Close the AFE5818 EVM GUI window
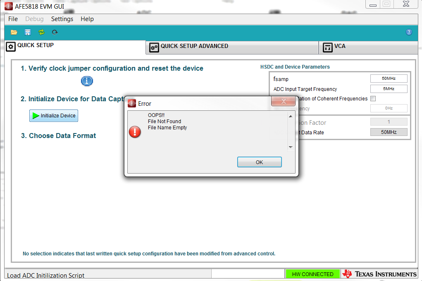The width and height of the screenshot is (422, 281). [x=406, y=4]
